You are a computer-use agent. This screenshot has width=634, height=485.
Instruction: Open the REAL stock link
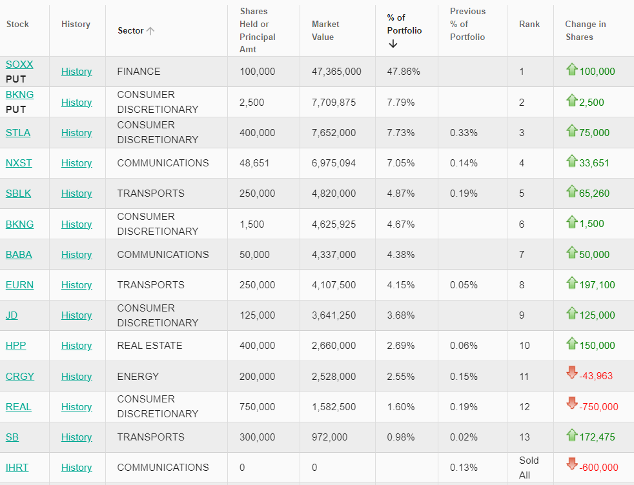coord(18,407)
